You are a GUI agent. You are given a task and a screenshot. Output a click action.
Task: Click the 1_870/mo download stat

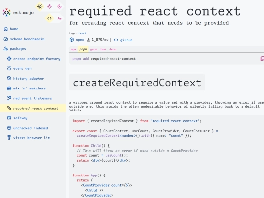pos(100,40)
